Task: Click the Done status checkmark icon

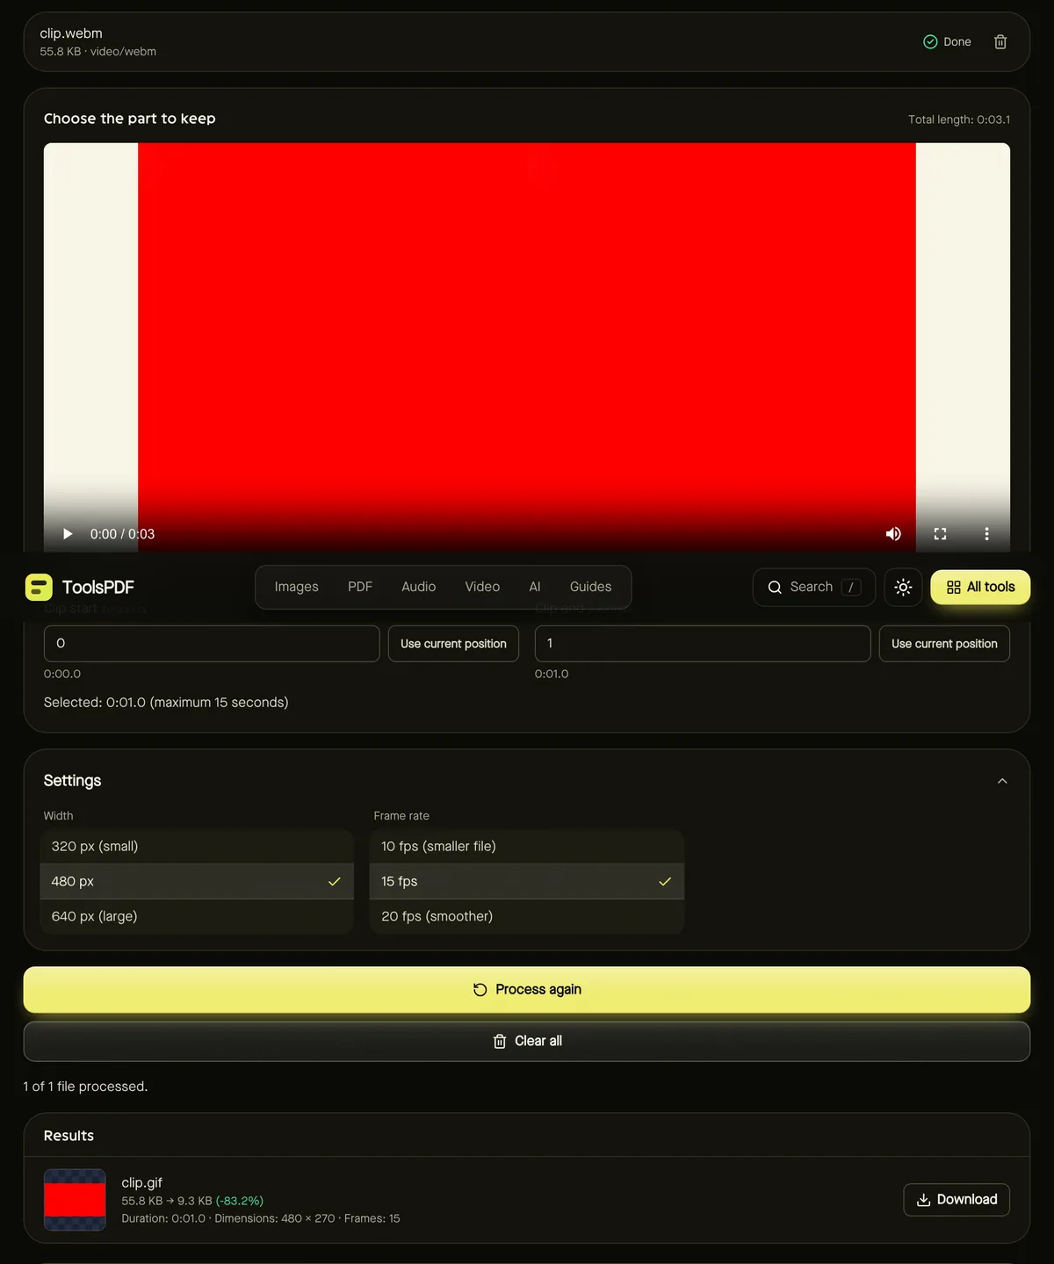Action: click(x=930, y=42)
